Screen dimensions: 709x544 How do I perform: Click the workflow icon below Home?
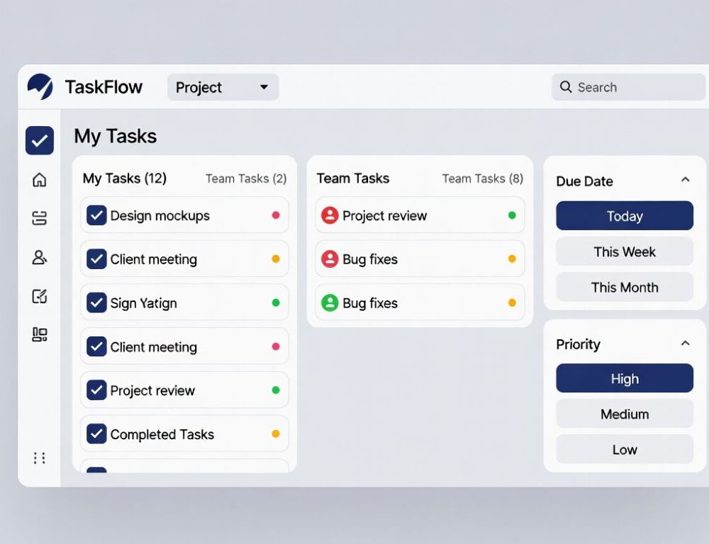click(x=39, y=219)
